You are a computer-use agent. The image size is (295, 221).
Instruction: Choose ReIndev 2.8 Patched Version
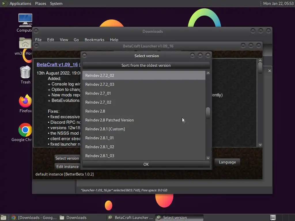point(144,120)
